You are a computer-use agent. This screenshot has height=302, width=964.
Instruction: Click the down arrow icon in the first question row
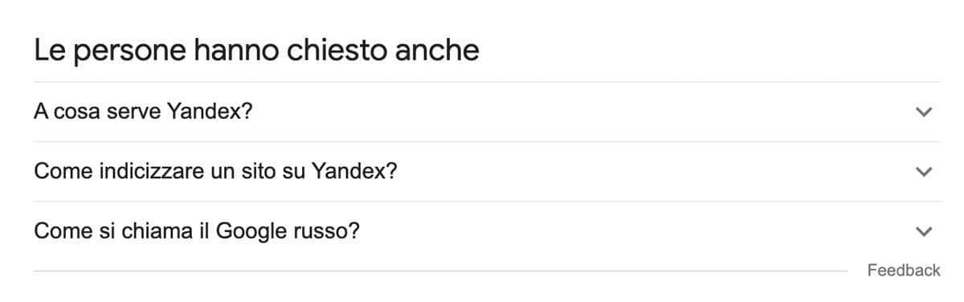[x=924, y=112]
